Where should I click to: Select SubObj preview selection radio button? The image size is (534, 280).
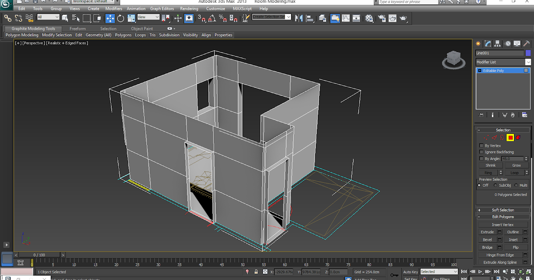coord(496,185)
